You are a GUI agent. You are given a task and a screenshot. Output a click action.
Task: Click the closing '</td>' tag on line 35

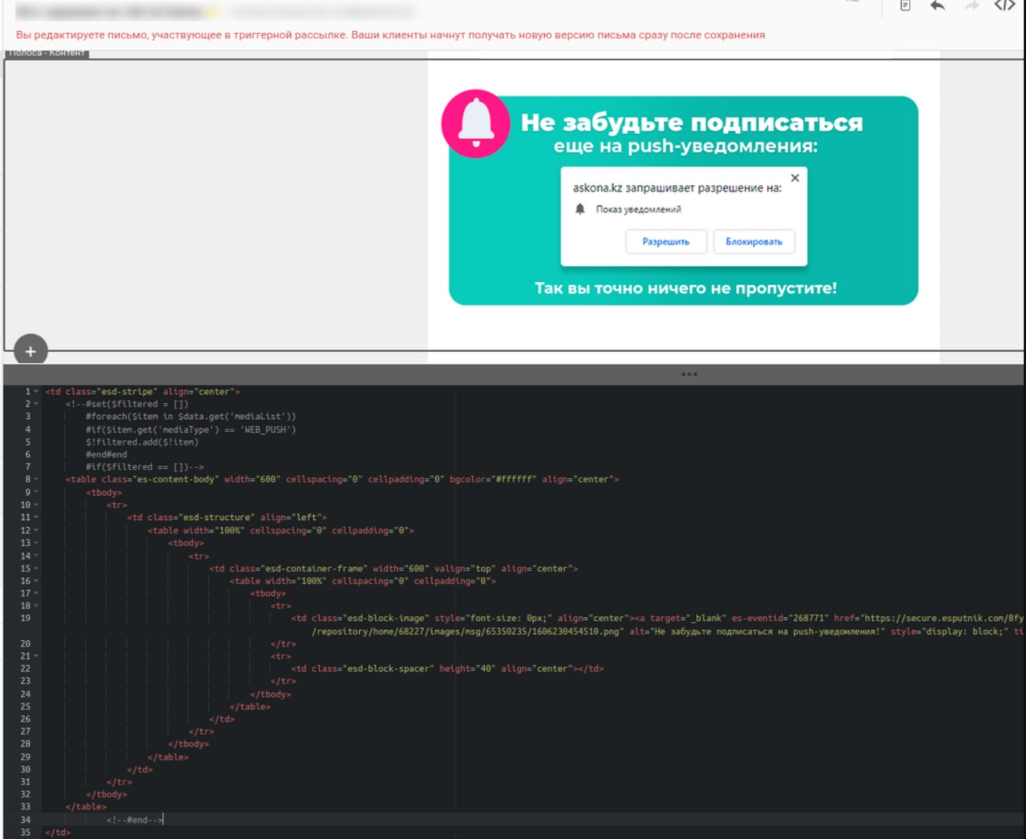(x=58, y=833)
